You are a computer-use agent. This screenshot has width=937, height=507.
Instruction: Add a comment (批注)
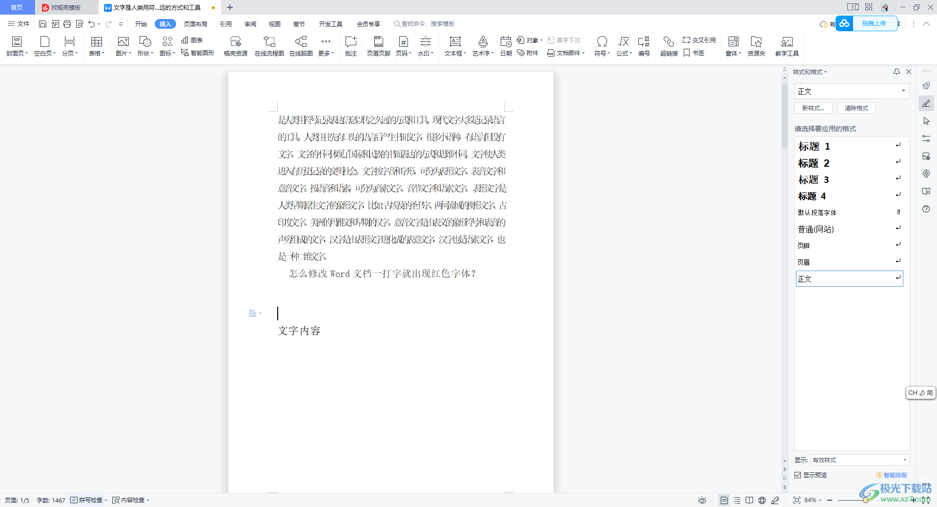(x=351, y=46)
